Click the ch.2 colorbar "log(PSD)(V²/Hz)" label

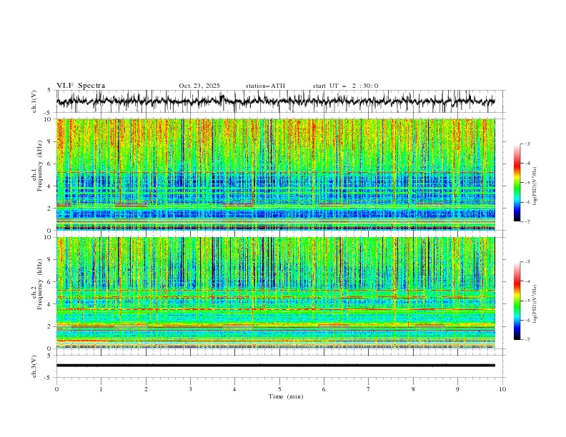[535, 303]
